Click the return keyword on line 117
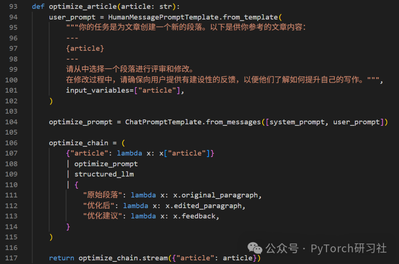399x264 pixels. click(62, 258)
